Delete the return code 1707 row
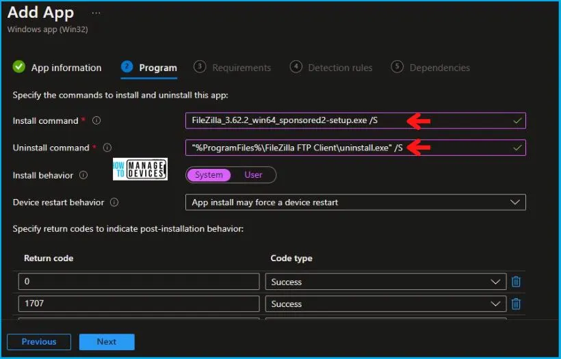 [517, 304]
